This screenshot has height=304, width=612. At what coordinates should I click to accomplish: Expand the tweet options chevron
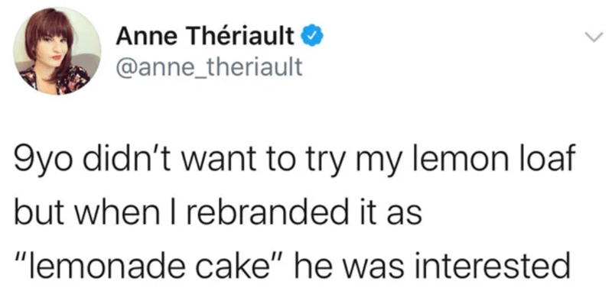coord(594,37)
